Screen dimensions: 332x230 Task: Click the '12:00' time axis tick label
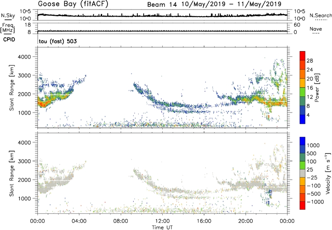pos(162,221)
